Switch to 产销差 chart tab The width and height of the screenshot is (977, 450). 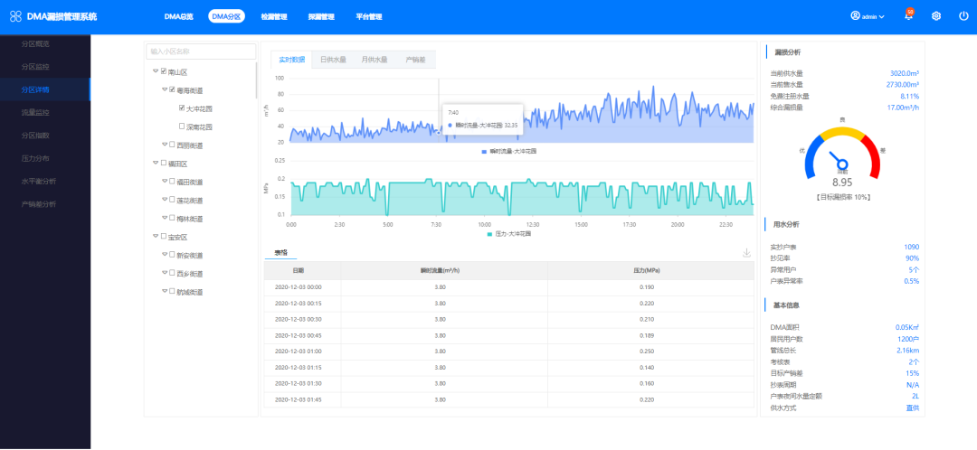point(415,60)
